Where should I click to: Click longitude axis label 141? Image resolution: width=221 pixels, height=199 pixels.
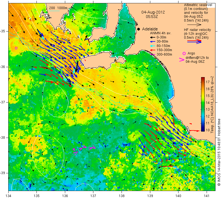click(x=207, y=196)
